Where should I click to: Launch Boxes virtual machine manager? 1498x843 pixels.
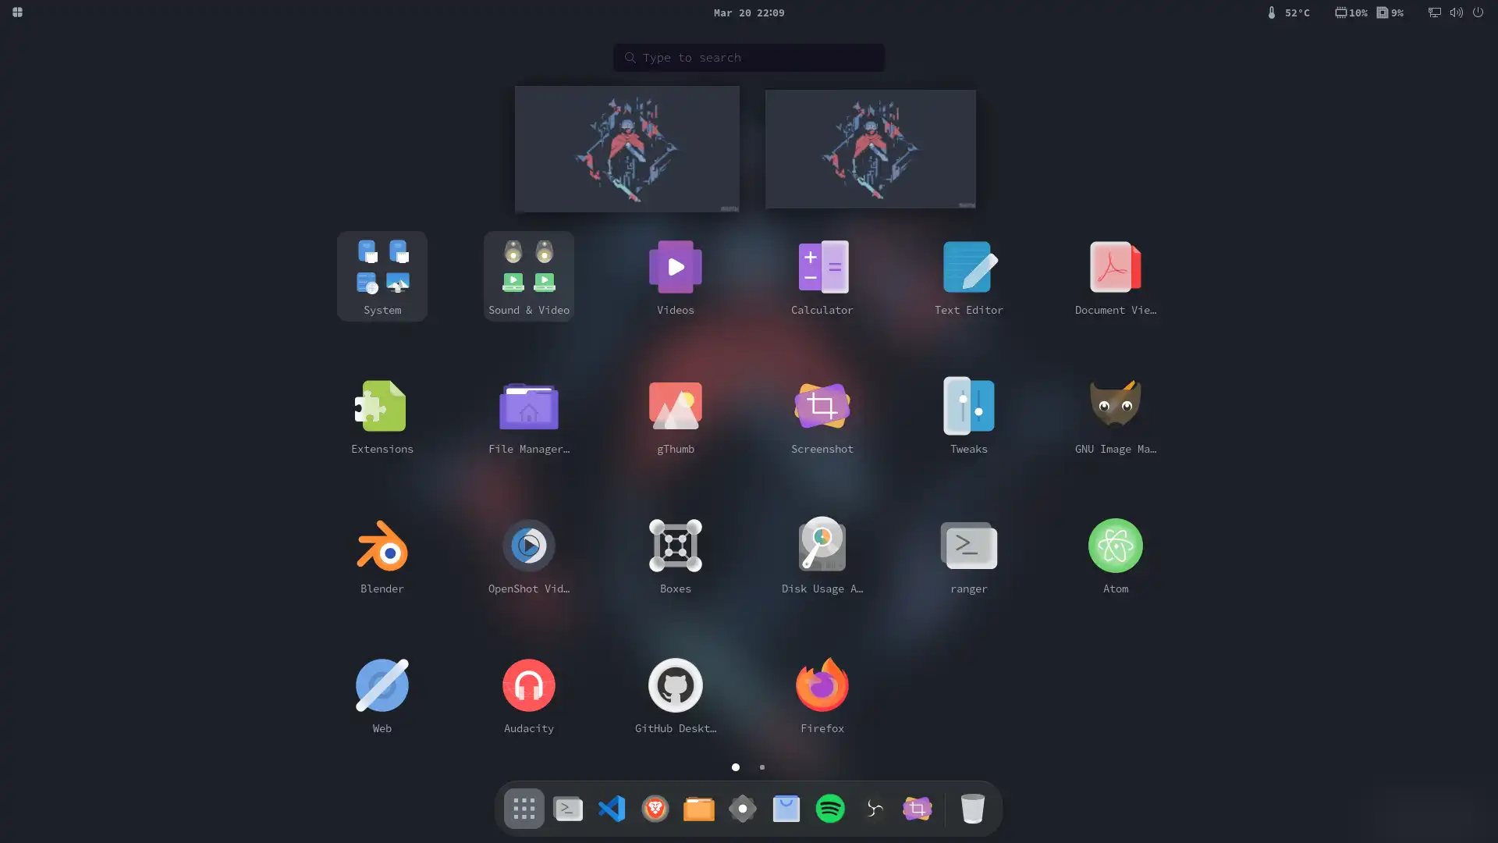[675, 546]
